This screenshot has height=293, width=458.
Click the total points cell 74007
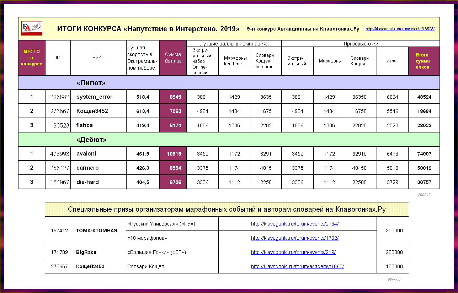point(424,154)
